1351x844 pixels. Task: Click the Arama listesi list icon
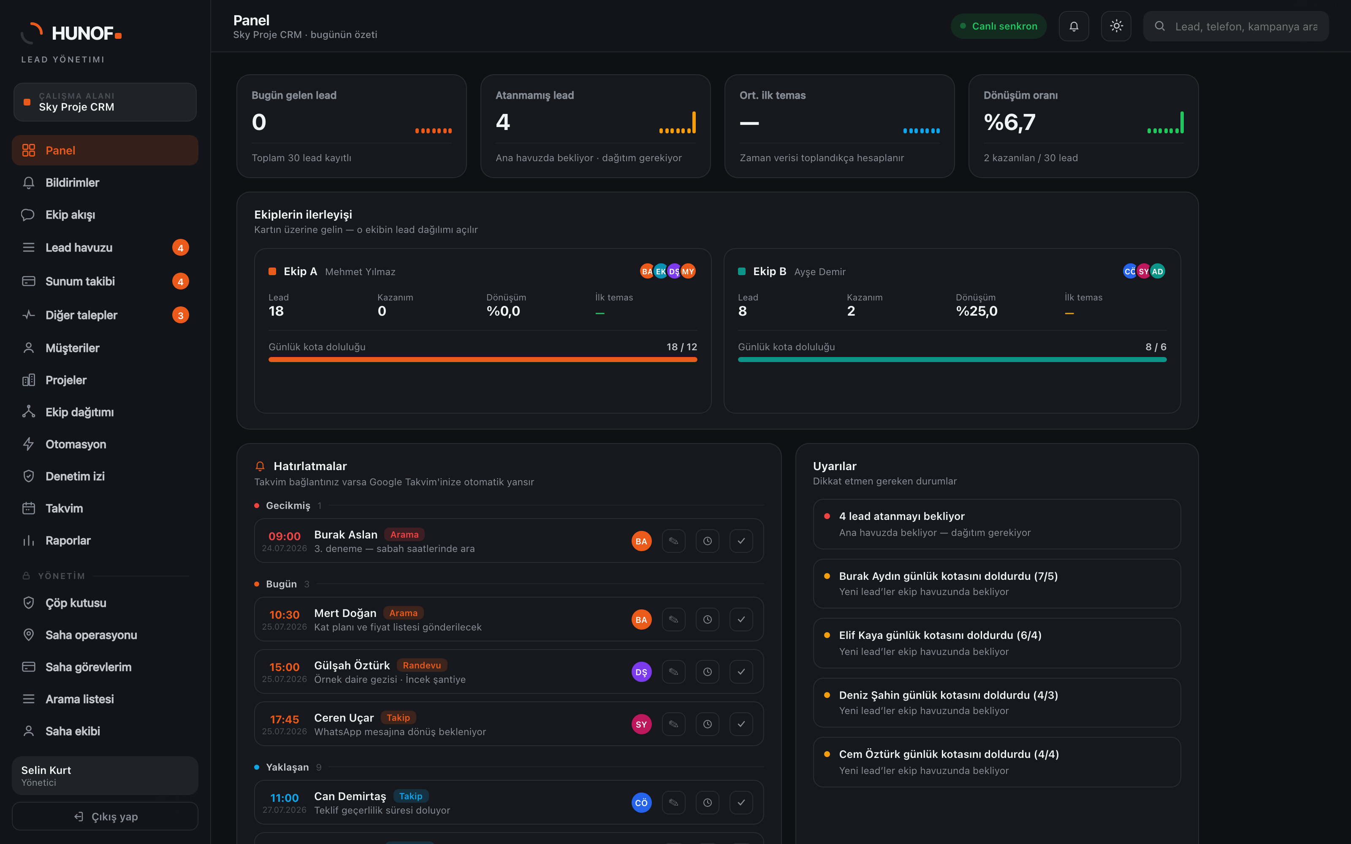click(28, 699)
